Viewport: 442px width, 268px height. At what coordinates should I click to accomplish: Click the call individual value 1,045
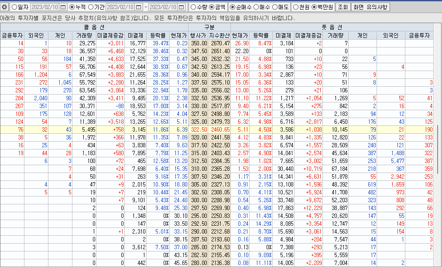(x=60, y=82)
